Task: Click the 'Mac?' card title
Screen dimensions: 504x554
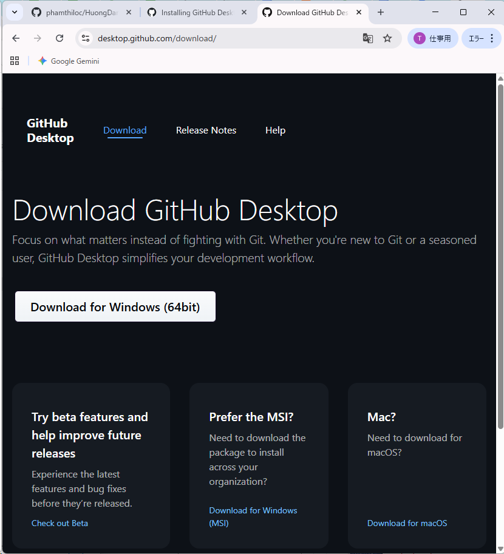Action: pos(381,417)
